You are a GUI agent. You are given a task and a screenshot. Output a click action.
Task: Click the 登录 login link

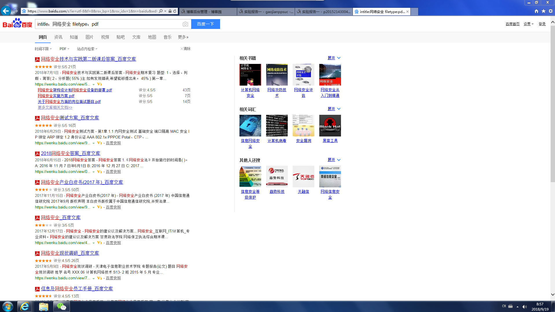(x=542, y=24)
